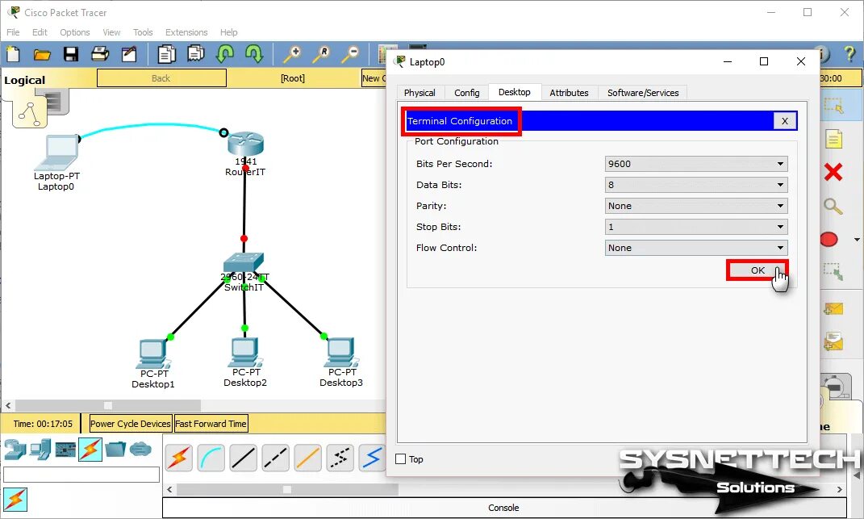Viewport: 864px width, 519px height.
Task: Open the Data Bits dropdown
Action: 696,185
